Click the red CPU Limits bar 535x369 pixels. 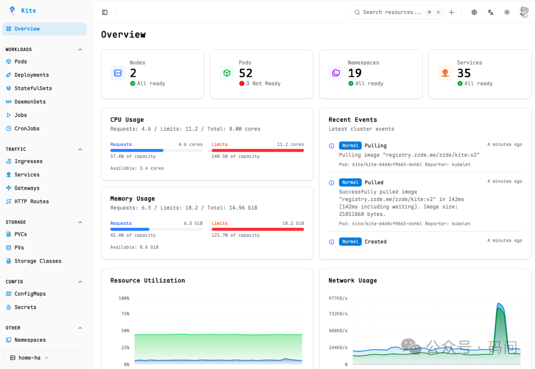[x=258, y=150]
